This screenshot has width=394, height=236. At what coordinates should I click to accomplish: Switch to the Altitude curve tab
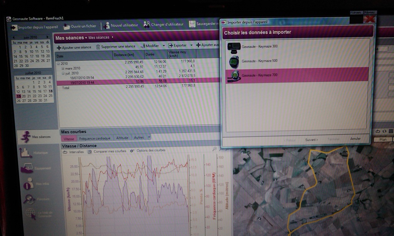pos(122,138)
